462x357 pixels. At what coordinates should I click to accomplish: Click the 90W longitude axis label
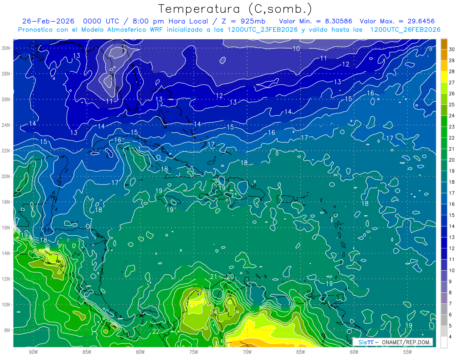(x=33, y=352)
